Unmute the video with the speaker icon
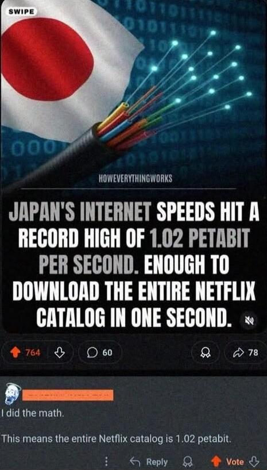This screenshot has height=470, width=267. coord(249,321)
